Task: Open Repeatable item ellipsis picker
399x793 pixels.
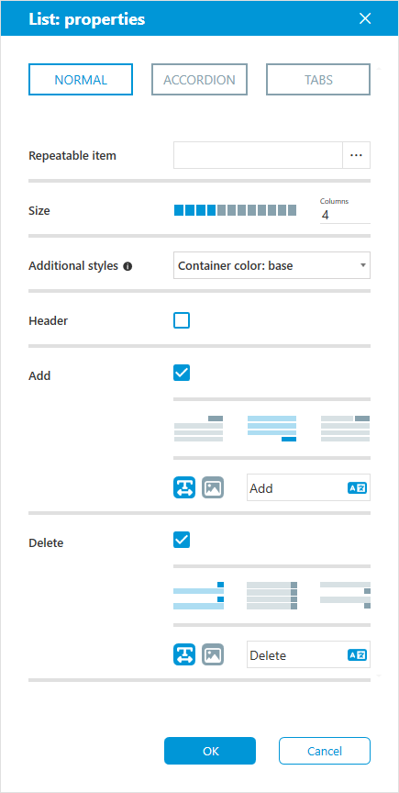Action: [x=357, y=155]
